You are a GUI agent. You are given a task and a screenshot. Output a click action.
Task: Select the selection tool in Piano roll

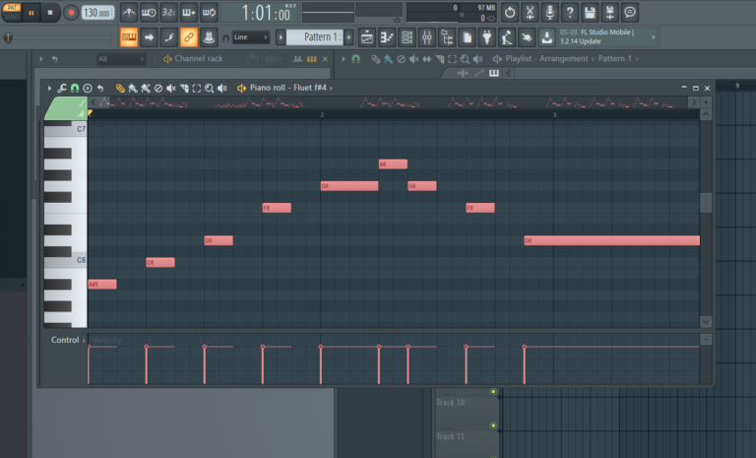[x=197, y=89]
